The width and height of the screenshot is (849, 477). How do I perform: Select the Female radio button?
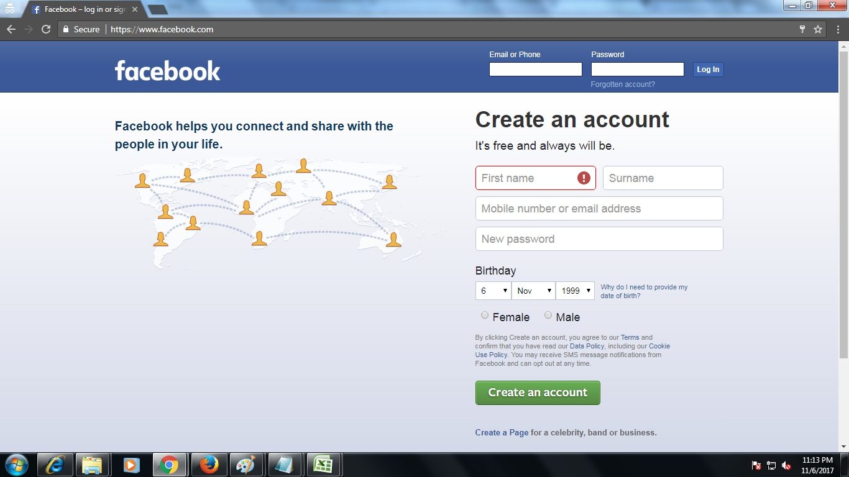[485, 316]
